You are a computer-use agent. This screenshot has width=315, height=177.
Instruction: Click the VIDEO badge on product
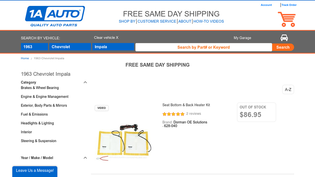point(102,108)
